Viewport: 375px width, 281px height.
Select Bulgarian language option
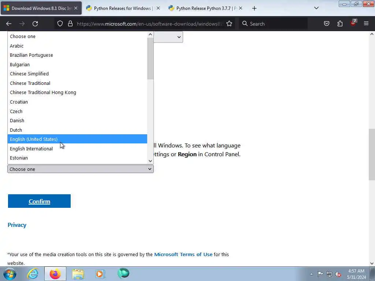(x=77, y=64)
